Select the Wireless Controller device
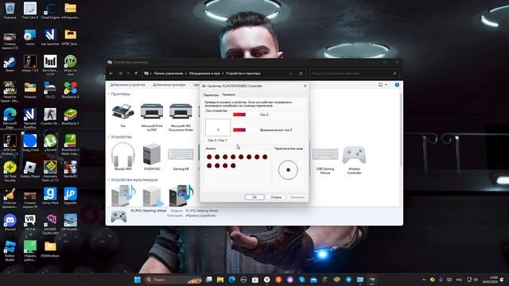The height and width of the screenshot is (286, 509). point(354,160)
